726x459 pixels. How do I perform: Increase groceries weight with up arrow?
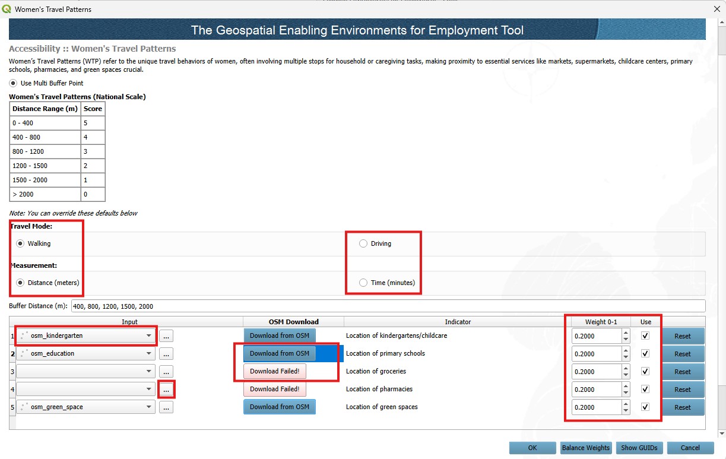(625, 368)
